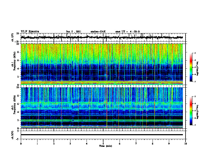Click time axis tick label "9"
209x161 pixels.
[169, 144]
